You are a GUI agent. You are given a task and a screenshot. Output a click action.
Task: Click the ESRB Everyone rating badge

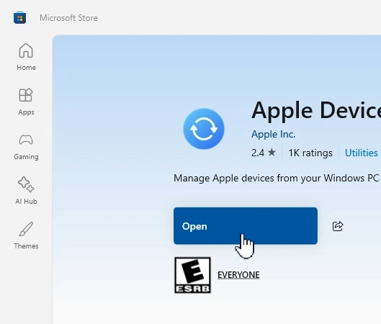coord(192,275)
